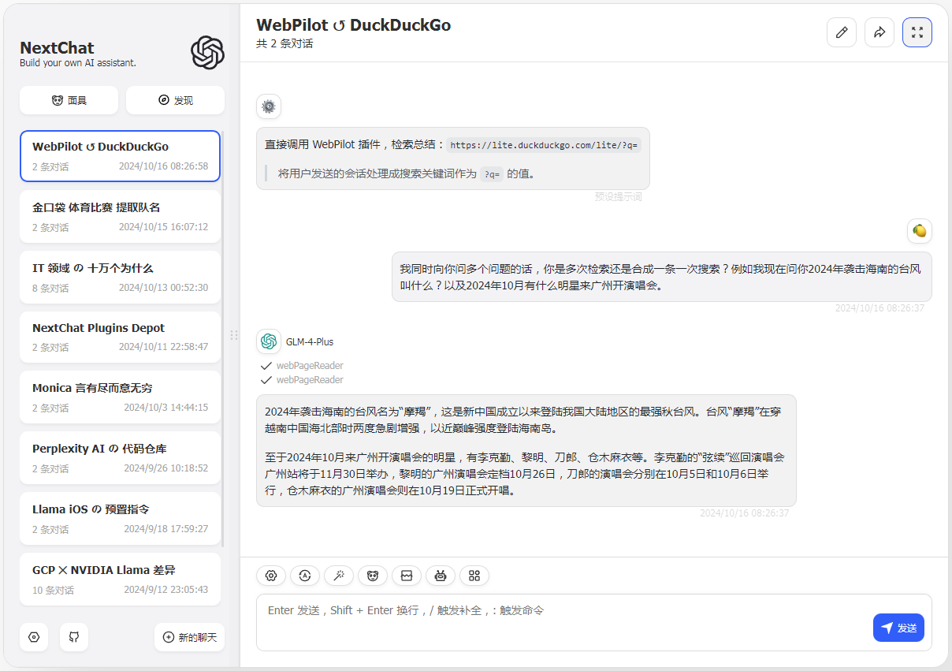The height and width of the screenshot is (671, 952).
Task: Click the system gear avatar above preset prompt
Action: (x=269, y=106)
